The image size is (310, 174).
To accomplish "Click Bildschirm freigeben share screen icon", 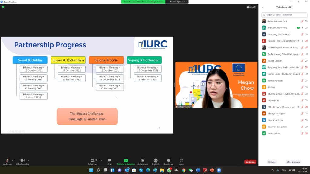I will click(126, 160).
